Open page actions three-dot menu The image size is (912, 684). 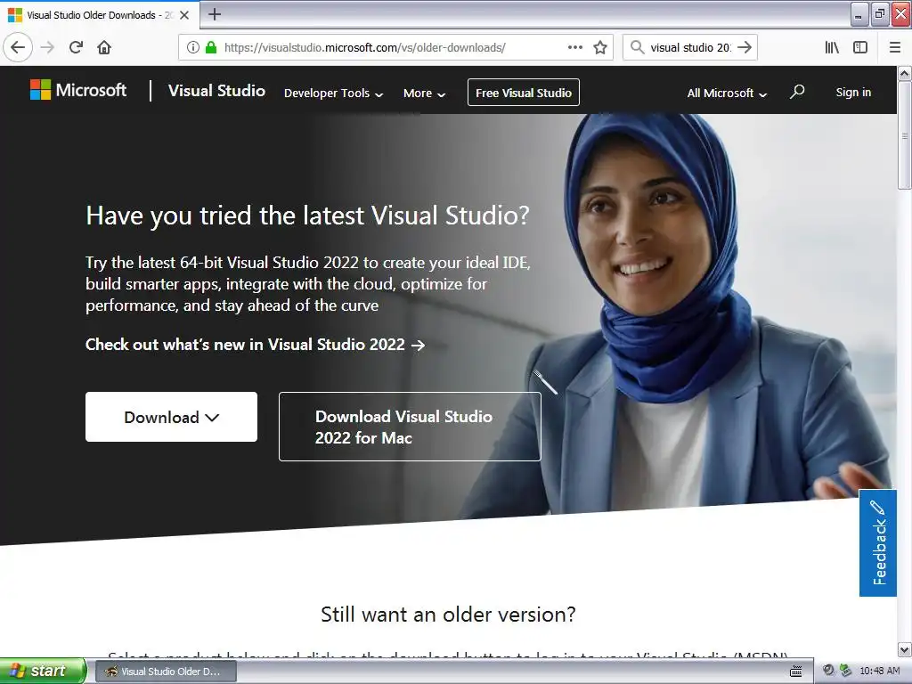575,48
